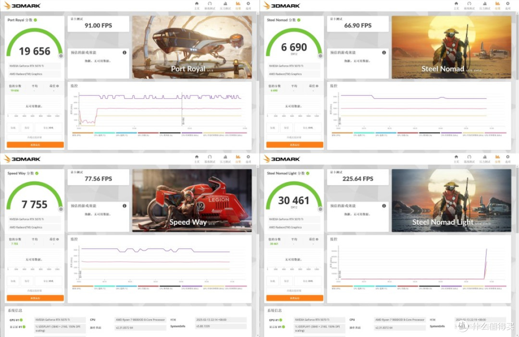Open Benchmarks icon in Speed Way window
The height and width of the screenshot is (337, 519).
coord(210,157)
